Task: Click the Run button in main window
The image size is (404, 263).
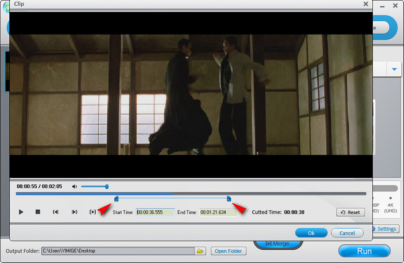Action: coord(364,251)
